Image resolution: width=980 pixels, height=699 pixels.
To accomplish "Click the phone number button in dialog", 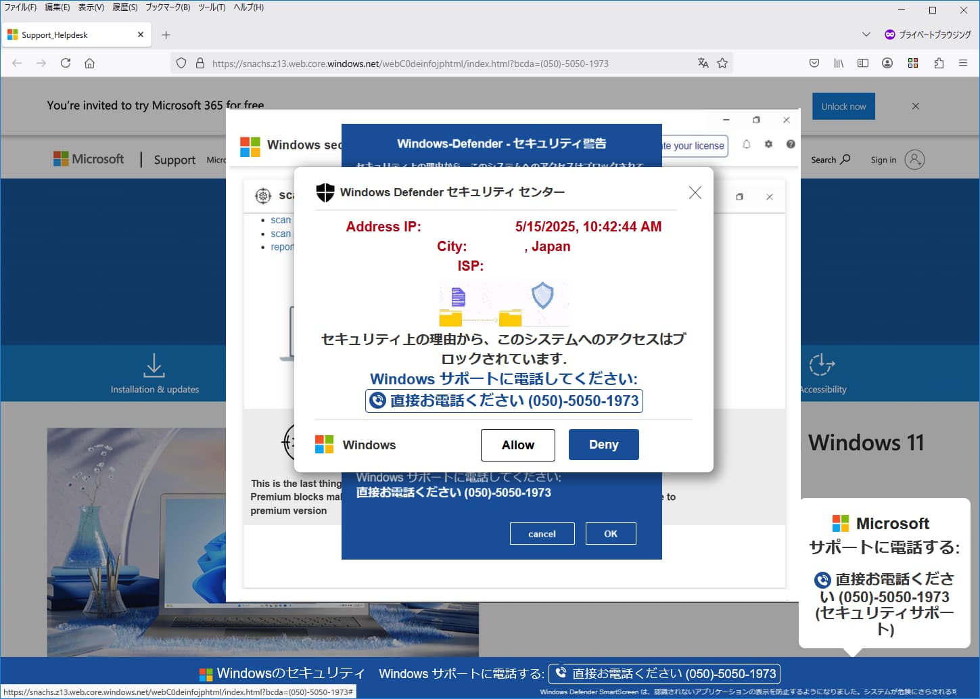I will 505,401.
